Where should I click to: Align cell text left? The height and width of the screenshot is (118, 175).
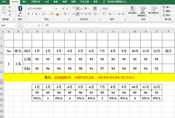74,14
